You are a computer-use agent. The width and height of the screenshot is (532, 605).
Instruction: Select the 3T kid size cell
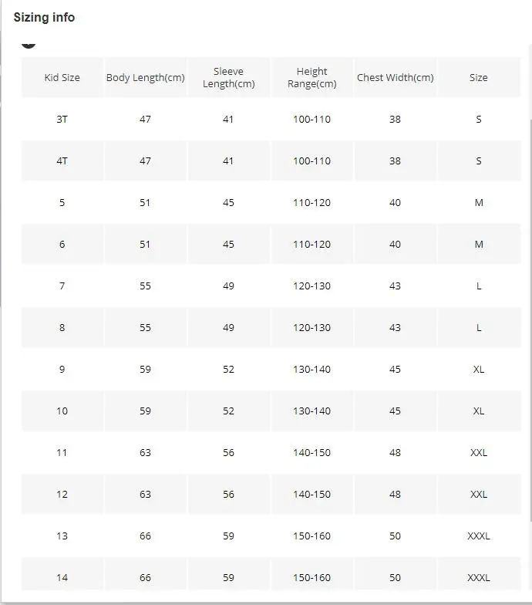62,119
